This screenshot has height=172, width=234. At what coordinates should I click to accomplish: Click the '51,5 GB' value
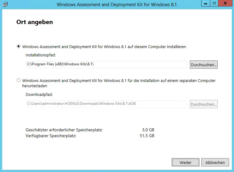[x=147, y=136]
